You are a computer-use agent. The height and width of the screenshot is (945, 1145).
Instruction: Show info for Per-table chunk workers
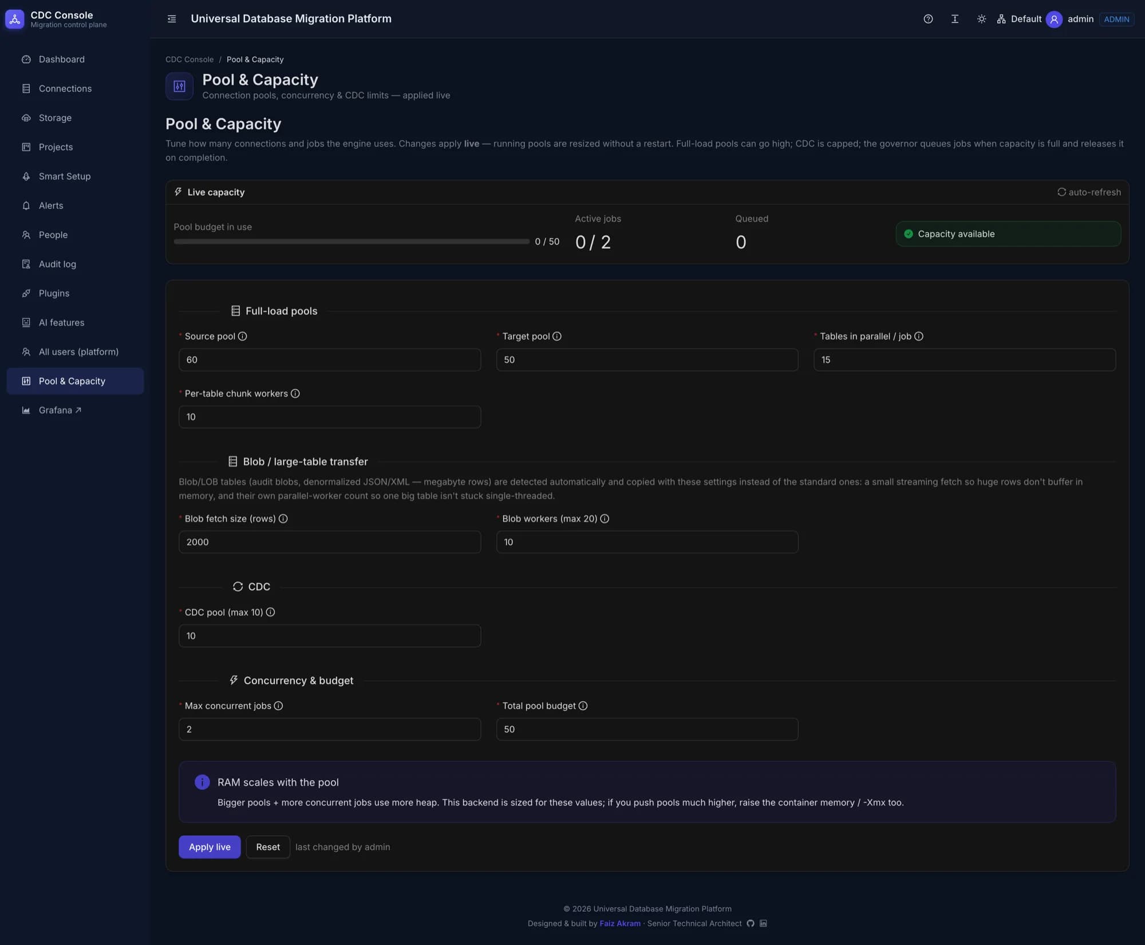tap(295, 393)
